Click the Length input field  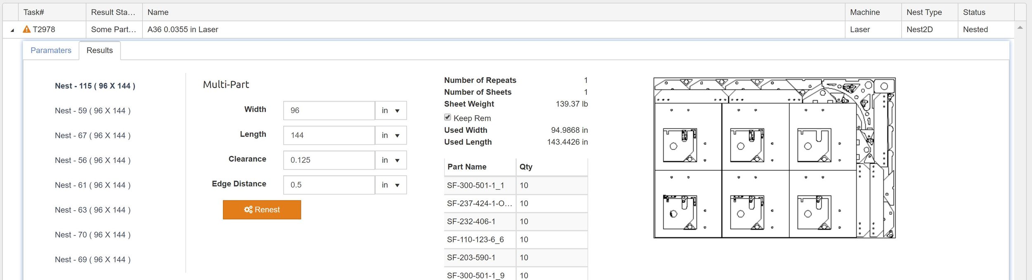pyautogui.click(x=329, y=135)
